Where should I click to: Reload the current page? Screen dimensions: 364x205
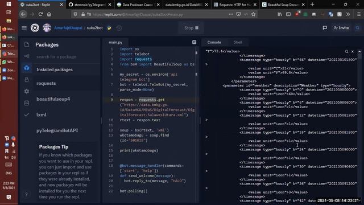[40, 14]
